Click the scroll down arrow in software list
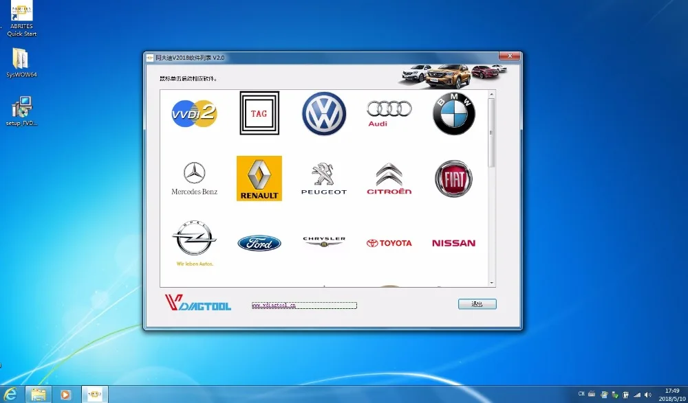The width and height of the screenshot is (688, 403). coord(491,283)
